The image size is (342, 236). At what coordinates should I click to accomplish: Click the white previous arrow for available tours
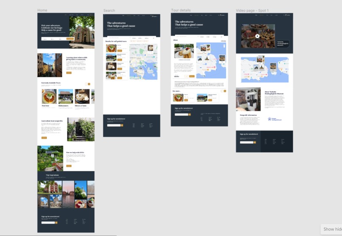(x=86, y=84)
